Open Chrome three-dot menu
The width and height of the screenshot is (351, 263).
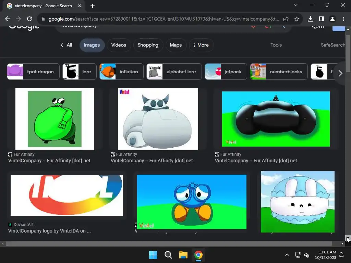tap(343, 19)
